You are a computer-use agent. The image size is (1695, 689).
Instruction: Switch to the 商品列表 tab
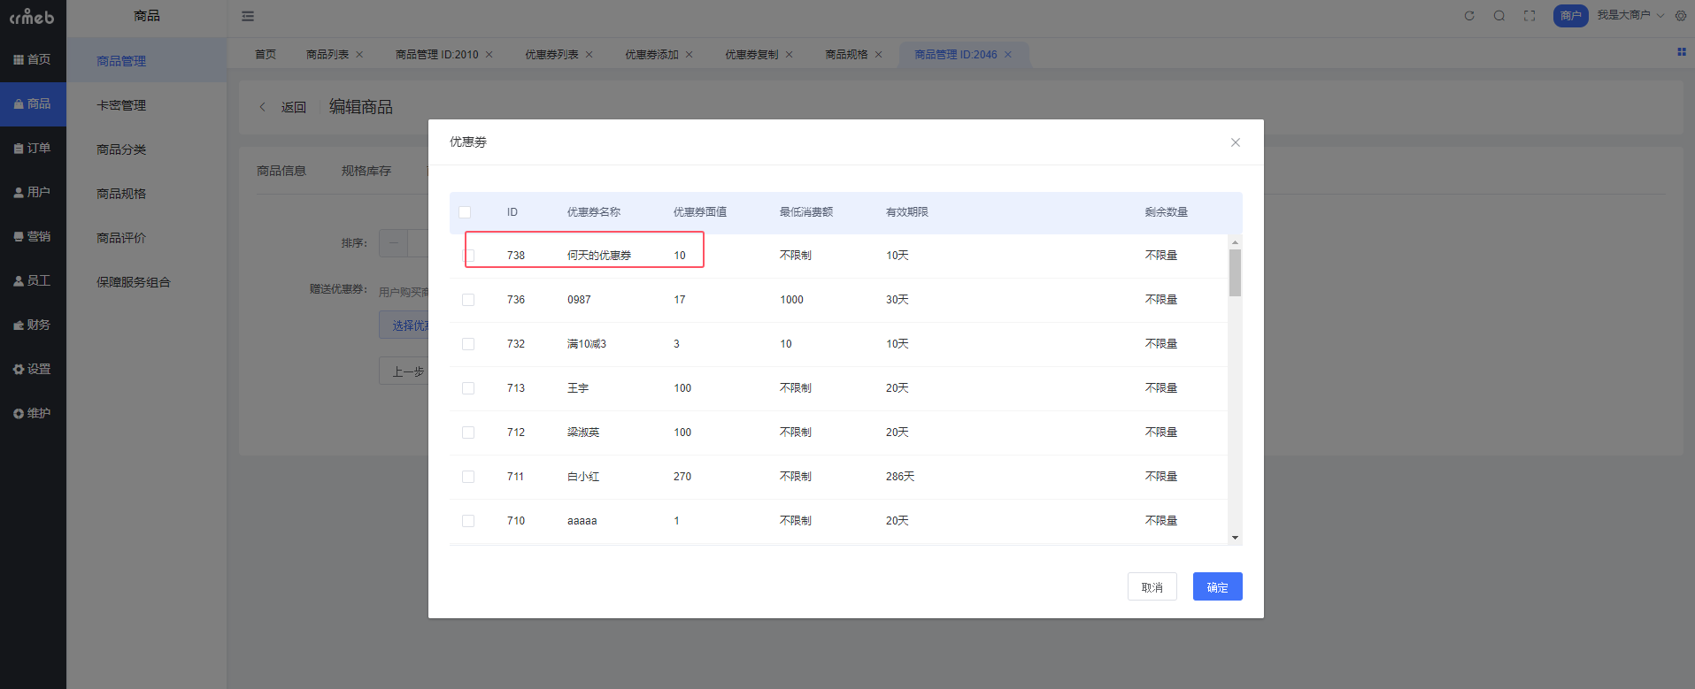(x=327, y=55)
